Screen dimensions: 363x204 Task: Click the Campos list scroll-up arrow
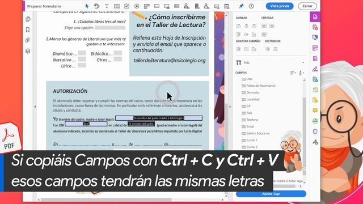pos(304,80)
